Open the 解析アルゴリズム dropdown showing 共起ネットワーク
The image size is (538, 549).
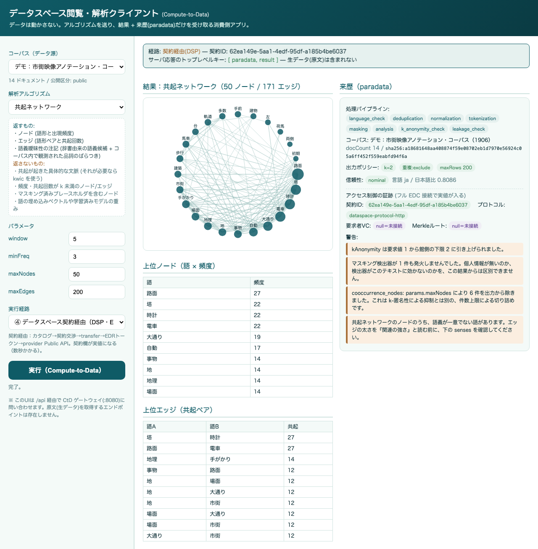click(x=67, y=107)
